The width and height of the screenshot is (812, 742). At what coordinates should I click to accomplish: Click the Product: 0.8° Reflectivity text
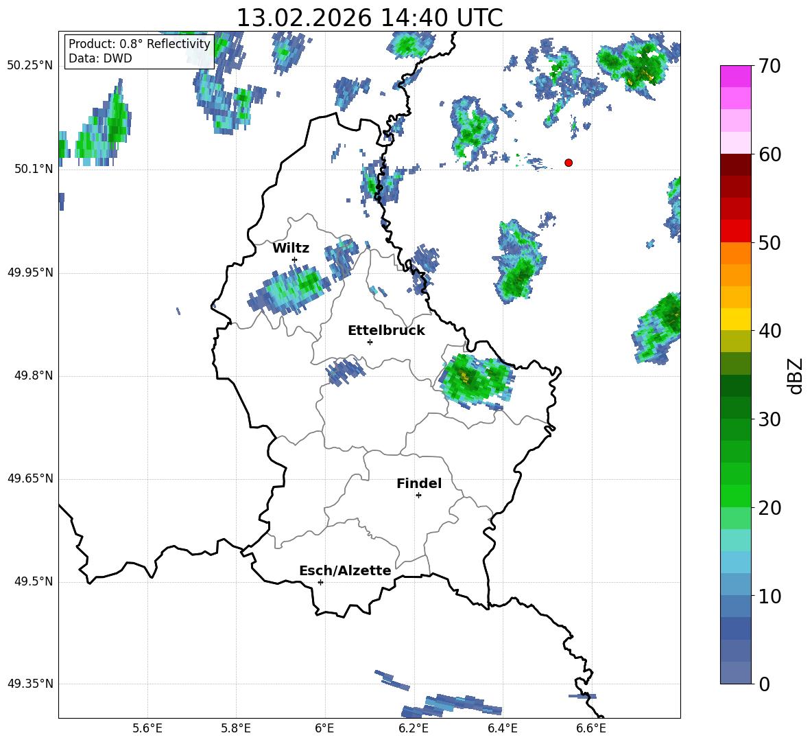[139, 44]
